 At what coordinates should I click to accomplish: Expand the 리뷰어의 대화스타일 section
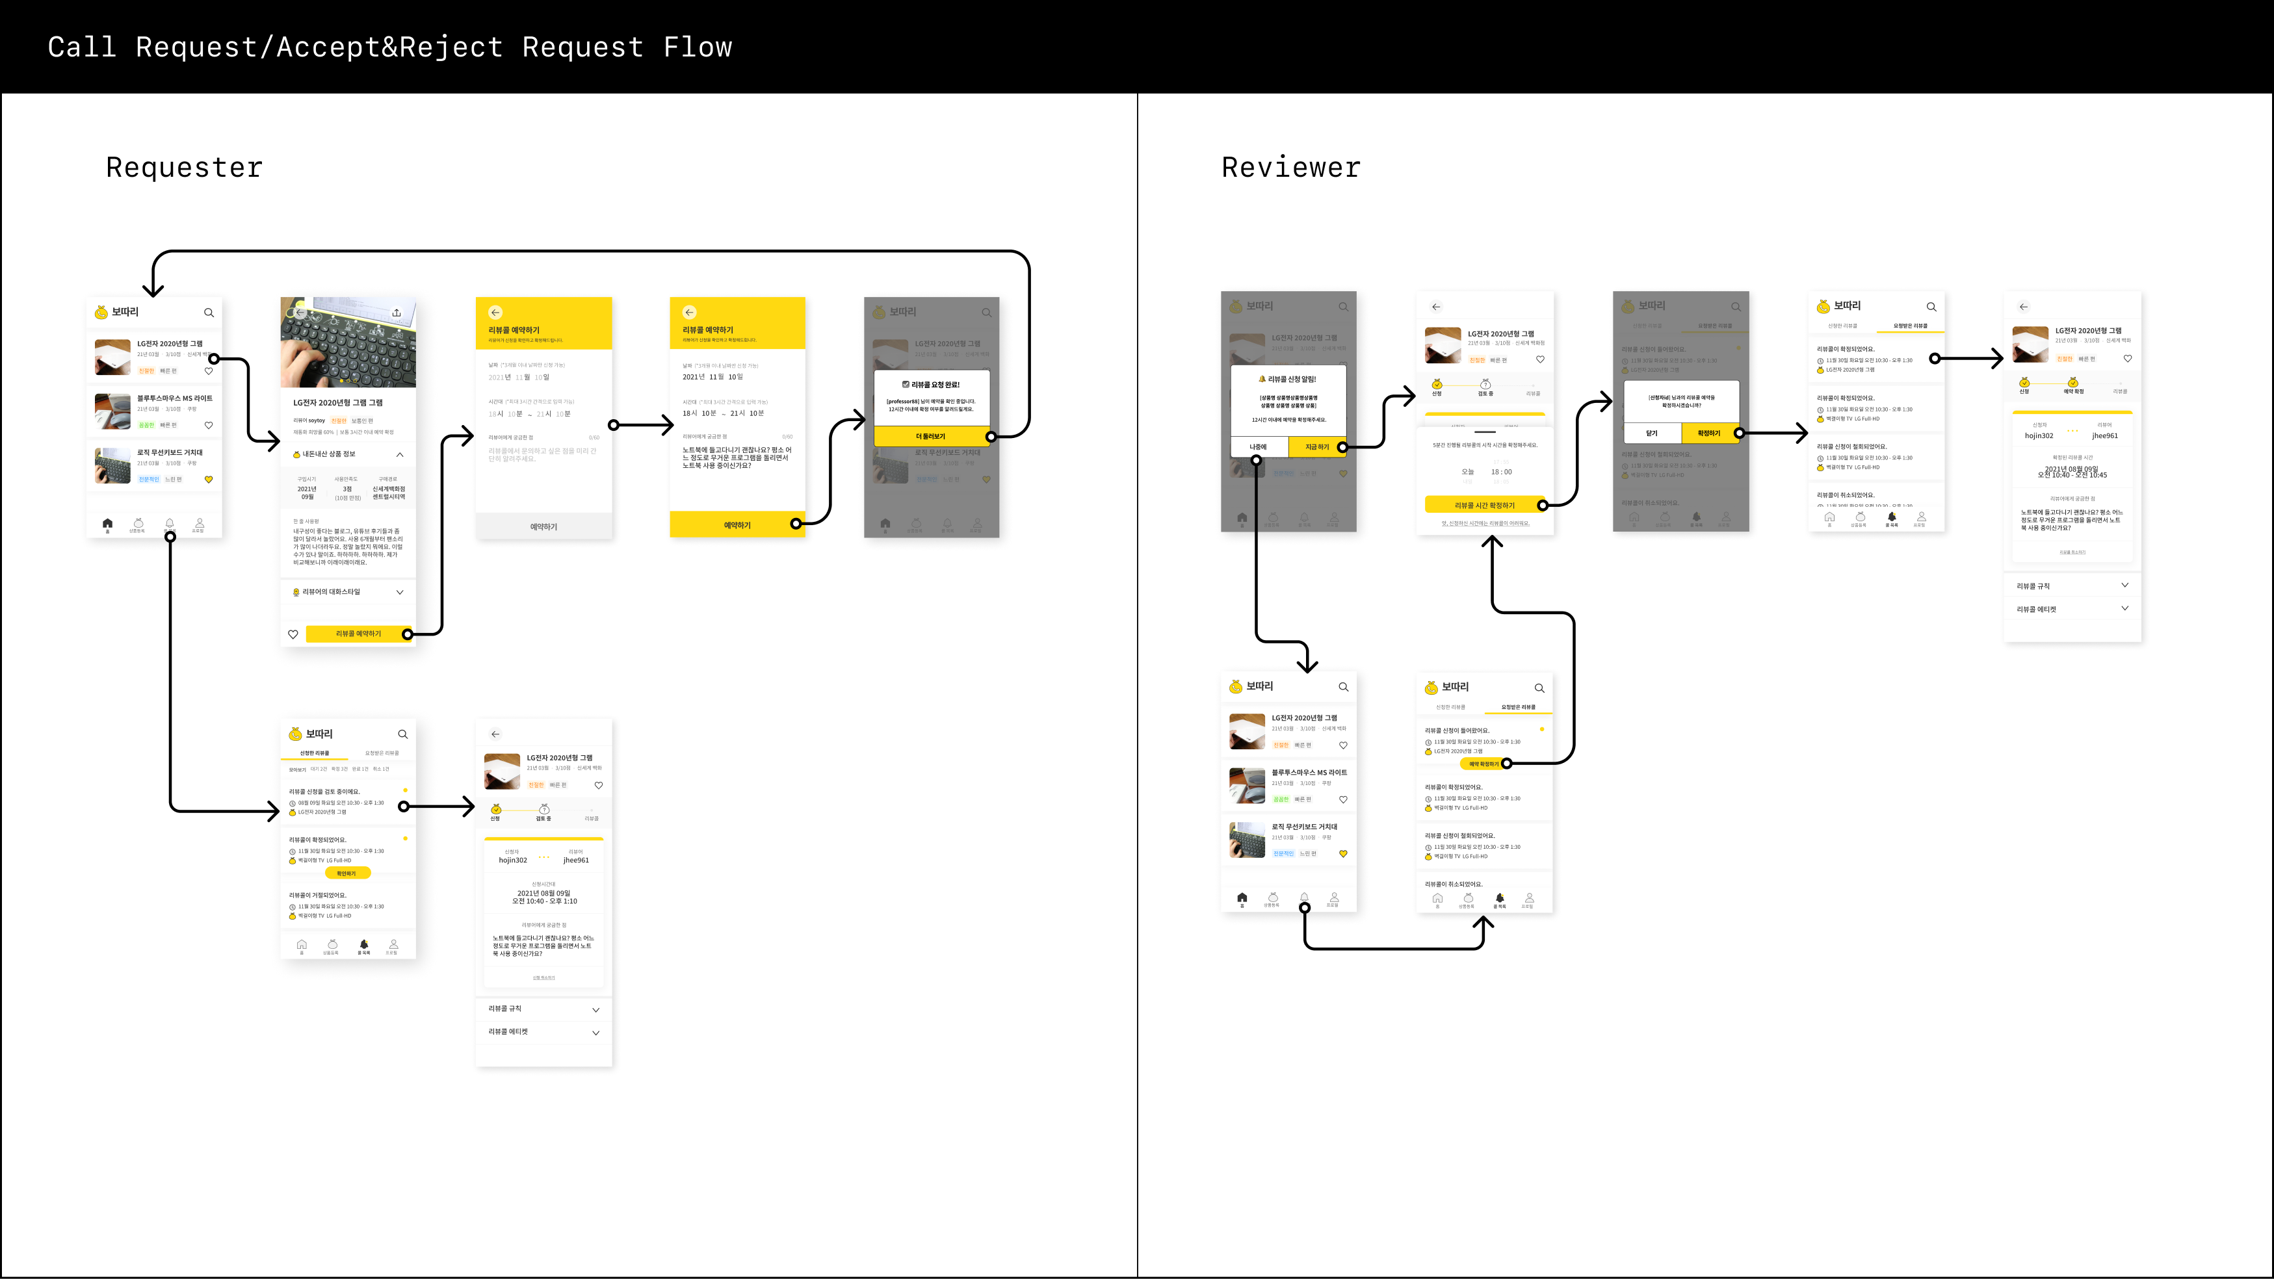(400, 592)
